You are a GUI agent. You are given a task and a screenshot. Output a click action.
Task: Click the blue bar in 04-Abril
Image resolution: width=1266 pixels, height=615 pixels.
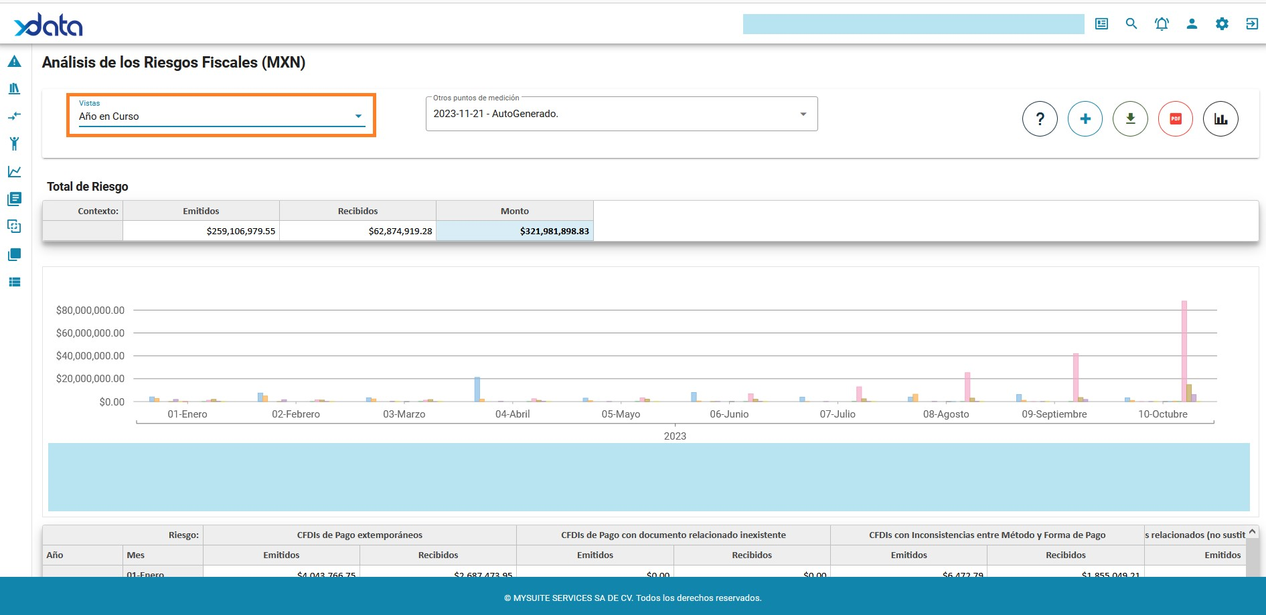[477, 389]
